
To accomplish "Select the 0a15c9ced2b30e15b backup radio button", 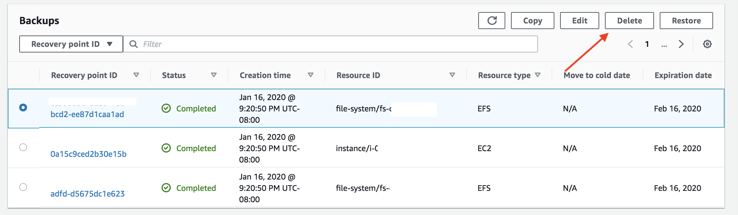I will click(23, 147).
